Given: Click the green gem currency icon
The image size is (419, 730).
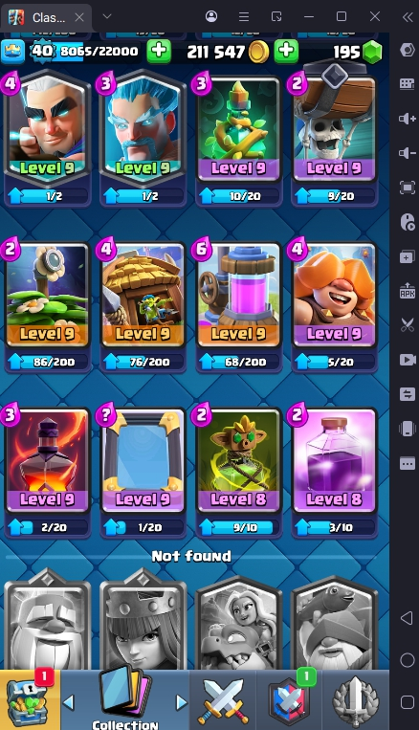Looking at the screenshot, I should click(x=371, y=52).
